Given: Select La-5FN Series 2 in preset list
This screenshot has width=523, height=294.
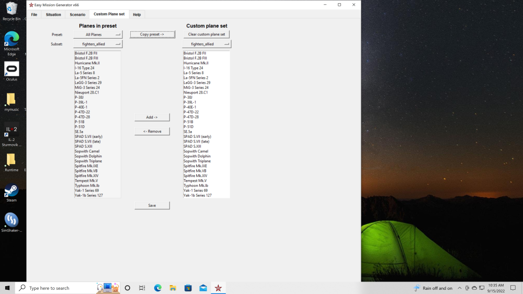Looking at the screenshot, I should point(87,78).
